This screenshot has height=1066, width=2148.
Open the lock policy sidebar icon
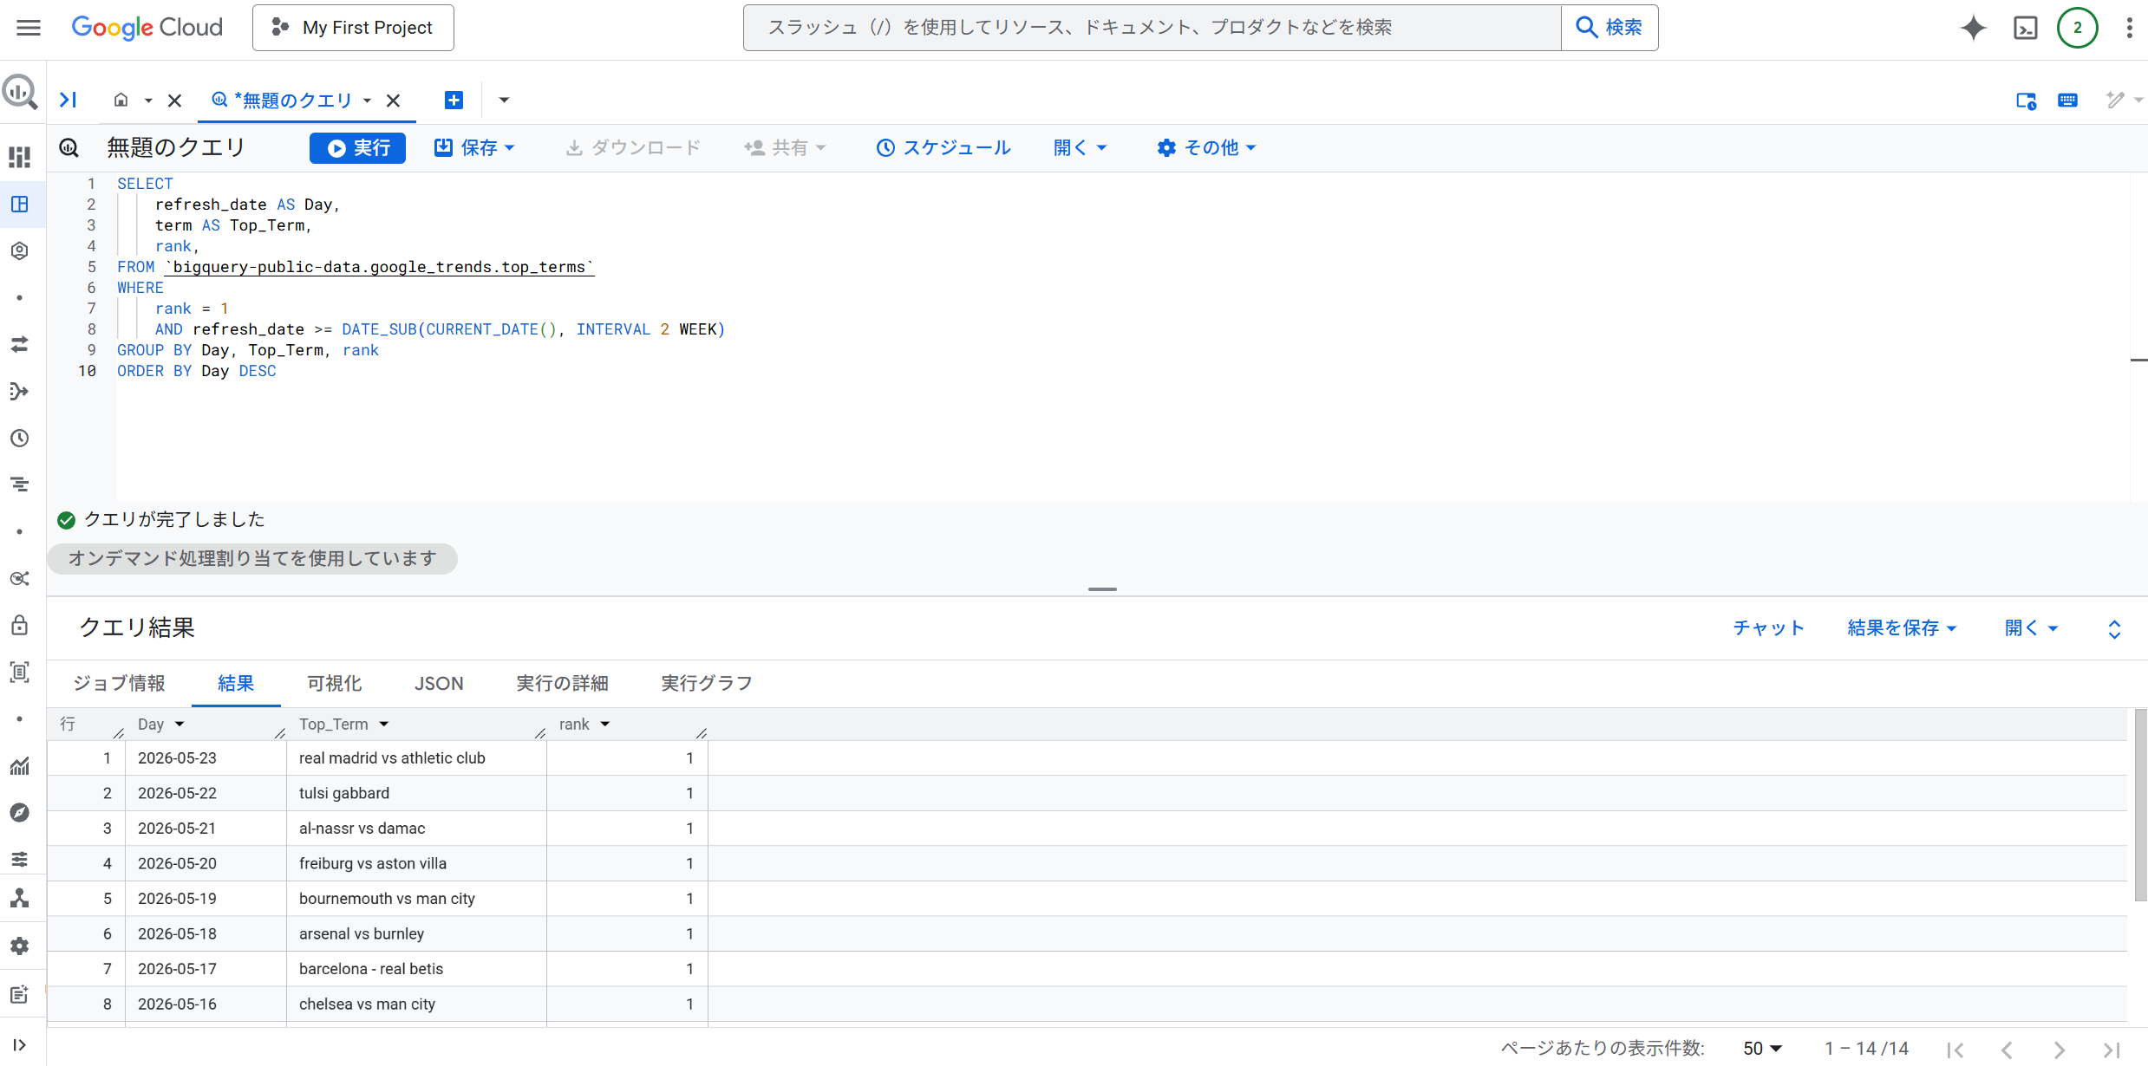(19, 626)
